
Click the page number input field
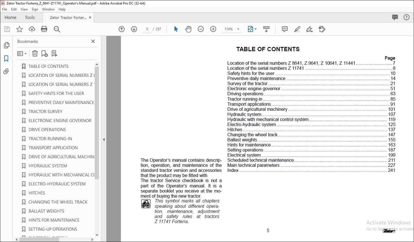tap(147, 29)
